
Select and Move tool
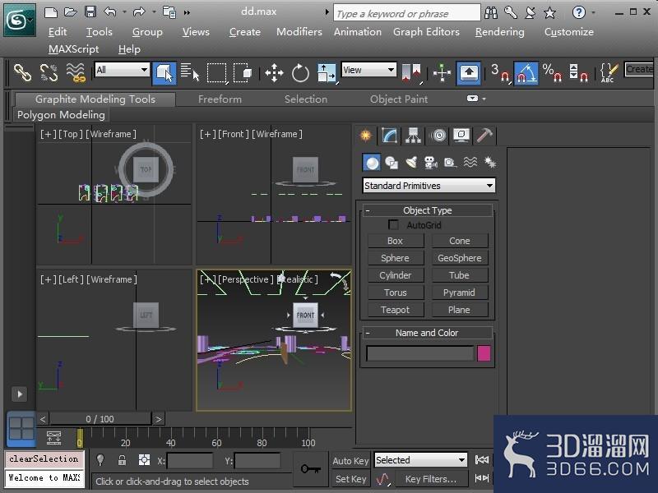274,73
